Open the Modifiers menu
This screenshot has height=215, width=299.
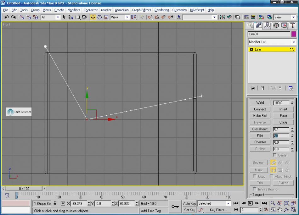point(74,10)
